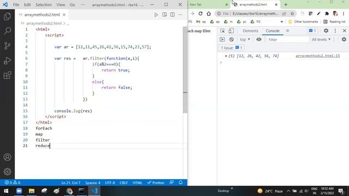
Task: Open File menu in VS Code
Action: pyautogui.click(x=16, y=5)
